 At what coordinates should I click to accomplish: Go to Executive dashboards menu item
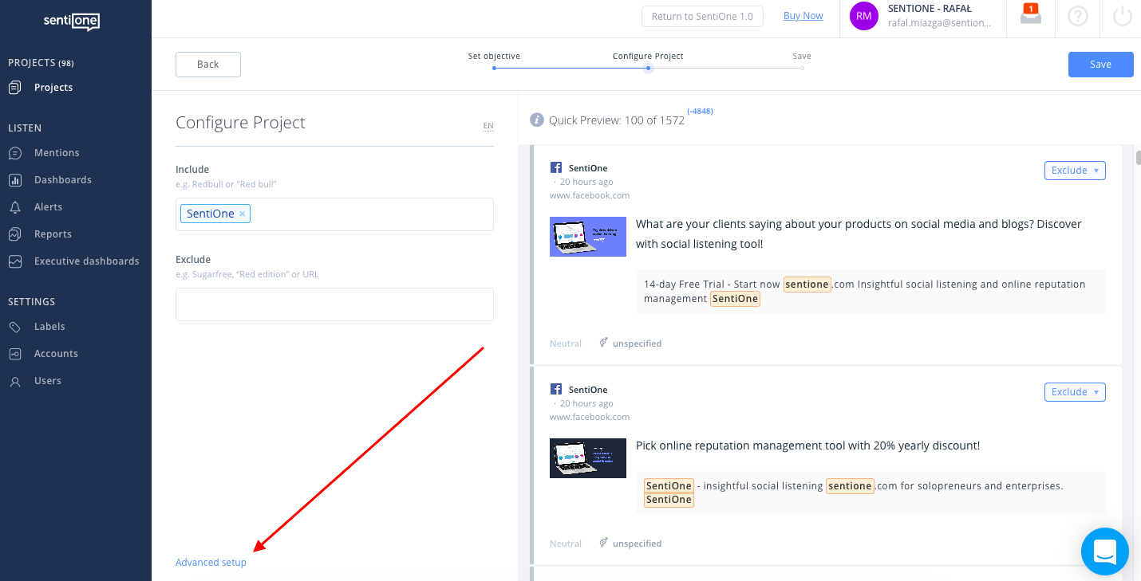(86, 261)
